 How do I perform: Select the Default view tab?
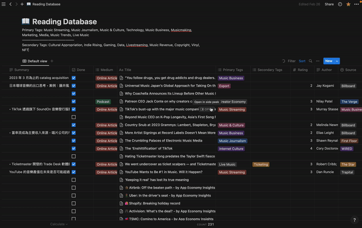35,61
